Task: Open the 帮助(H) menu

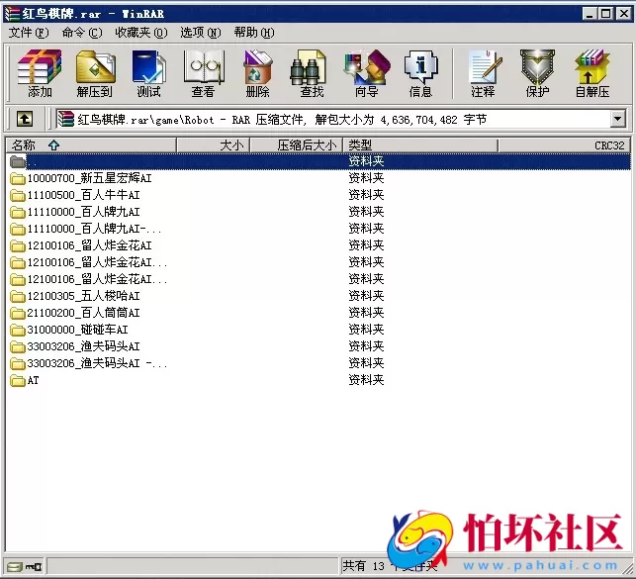Action: (x=254, y=33)
